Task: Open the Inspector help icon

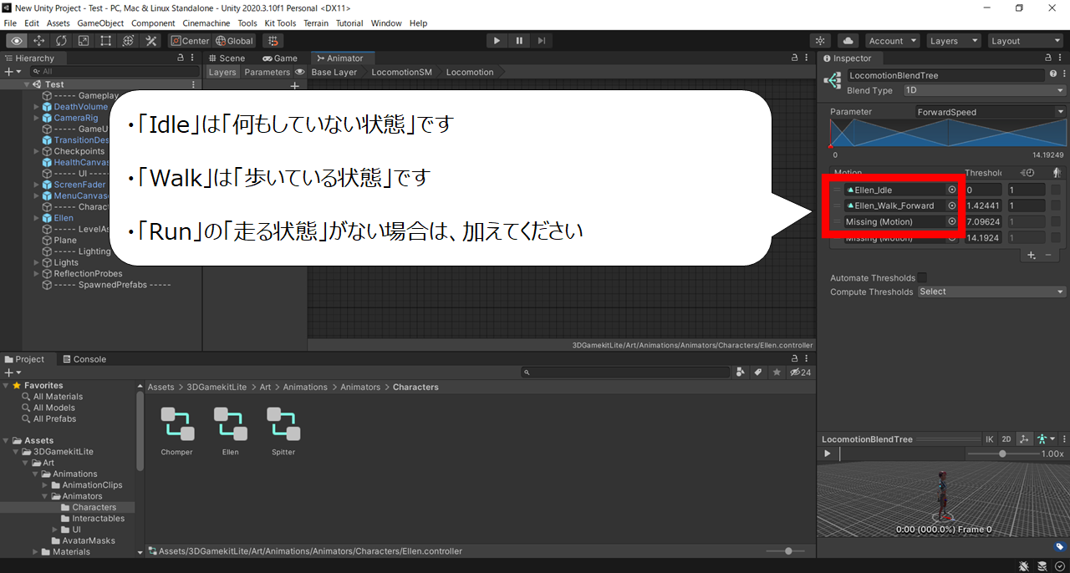Action: click(1052, 74)
